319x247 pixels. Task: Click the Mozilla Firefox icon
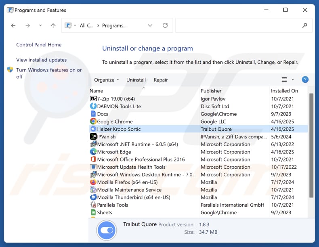93,182
